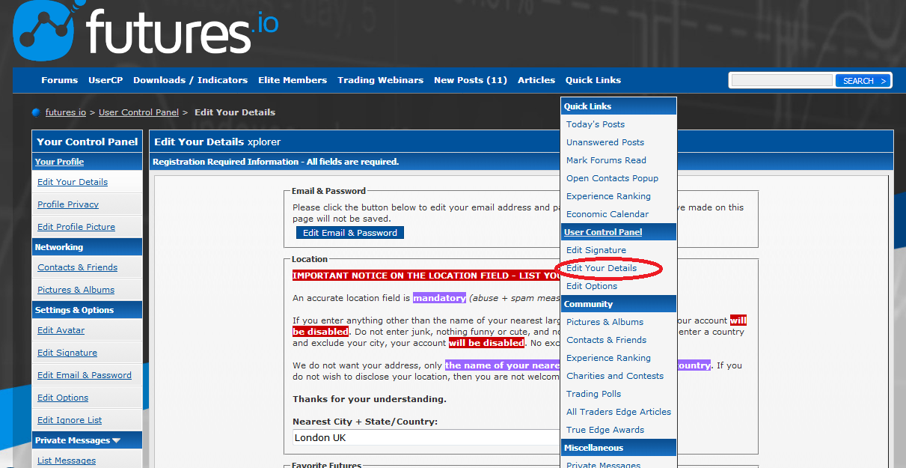Select Contacts & Friends in dropdown menu
Viewport: 906px width, 468px height.
point(606,340)
